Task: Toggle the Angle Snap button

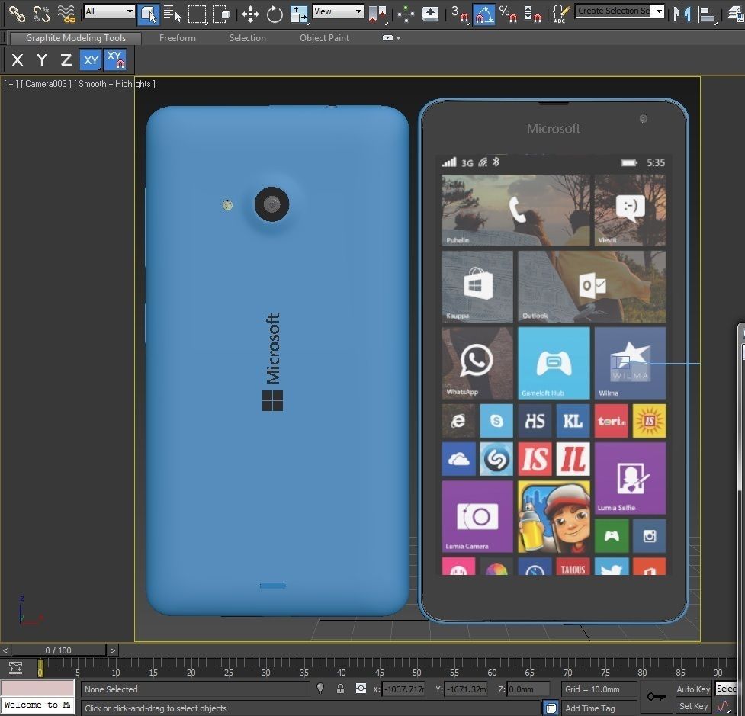Action: (483, 14)
